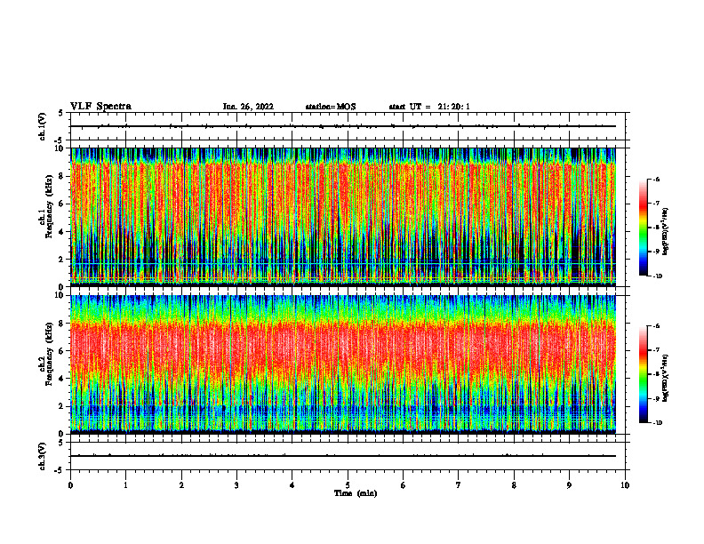Screen dimensions: 704x544
Task: Click the time axis tick label "7"
Action: [459, 485]
